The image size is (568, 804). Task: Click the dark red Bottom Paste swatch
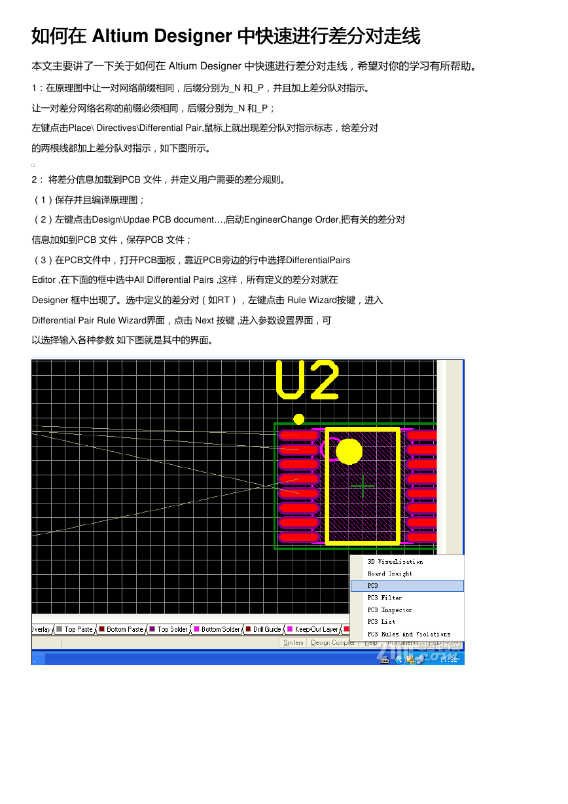[x=101, y=629]
